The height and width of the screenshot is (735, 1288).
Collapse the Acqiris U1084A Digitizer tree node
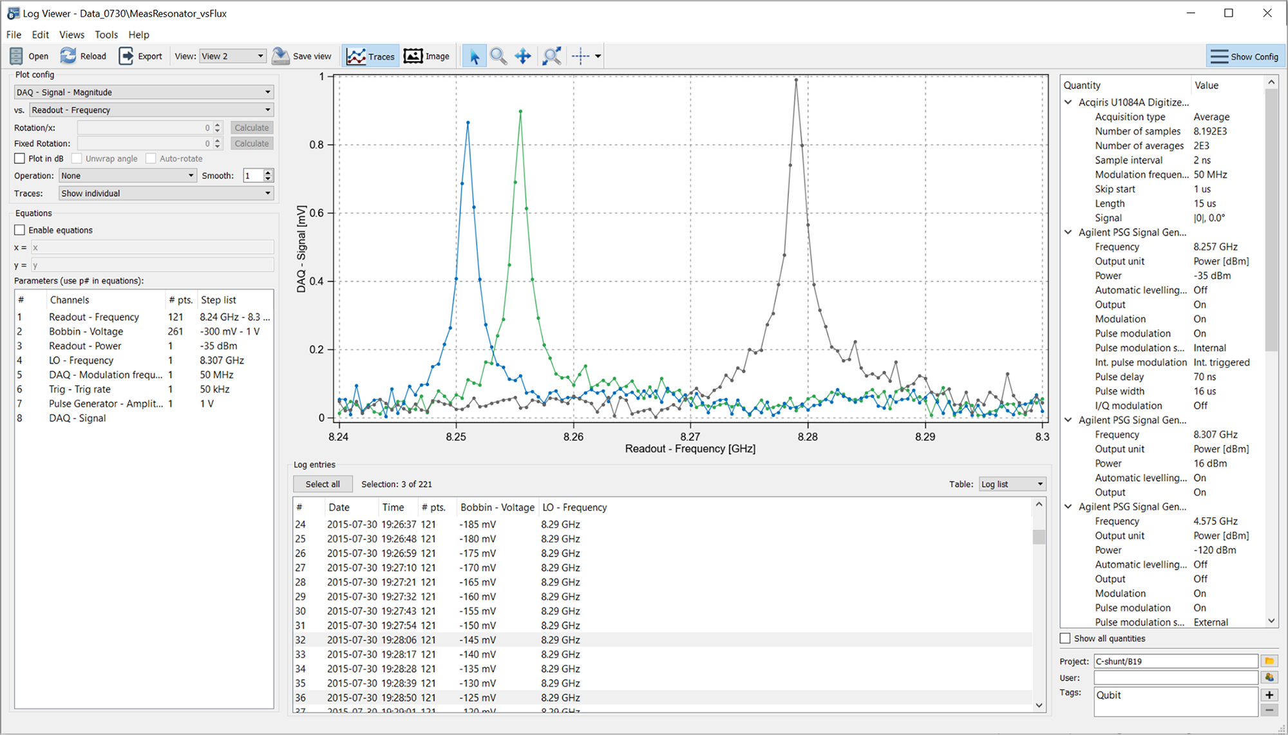point(1068,102)
